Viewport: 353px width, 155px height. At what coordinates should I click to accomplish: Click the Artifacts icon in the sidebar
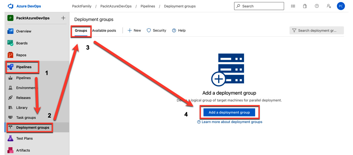10,150
